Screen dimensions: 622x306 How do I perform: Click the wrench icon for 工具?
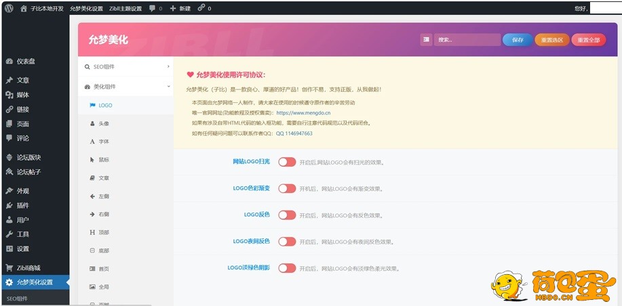click(9, 234)
